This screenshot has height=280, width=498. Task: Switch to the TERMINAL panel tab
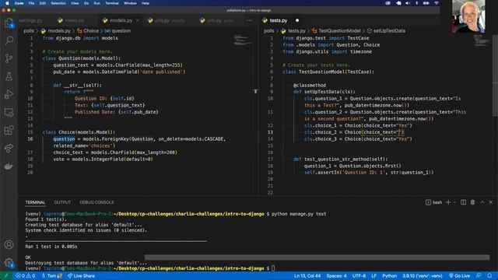35,202
